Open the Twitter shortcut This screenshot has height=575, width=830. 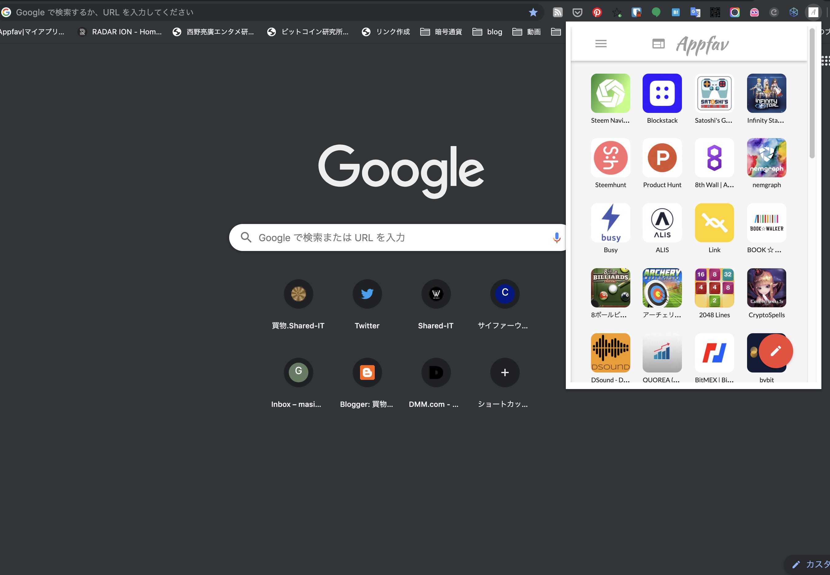coord(367,294)
